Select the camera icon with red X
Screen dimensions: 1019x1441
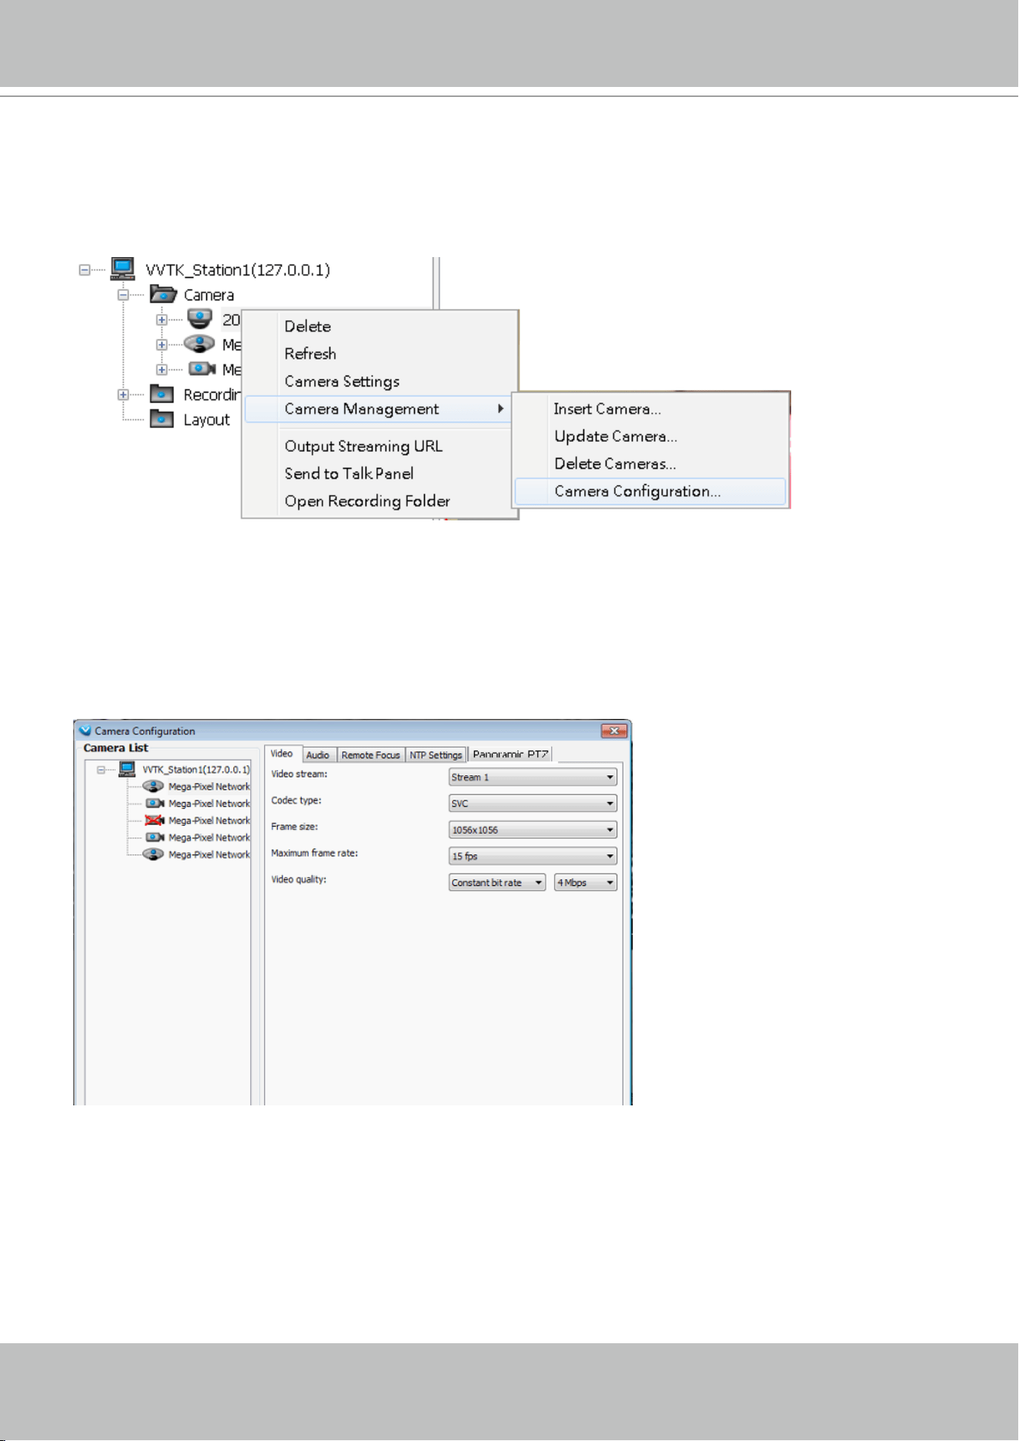[x=155, y=821]
